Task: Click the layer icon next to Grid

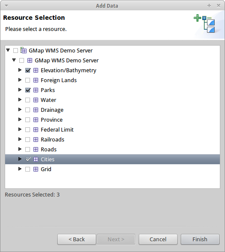Action: (36, 169)
